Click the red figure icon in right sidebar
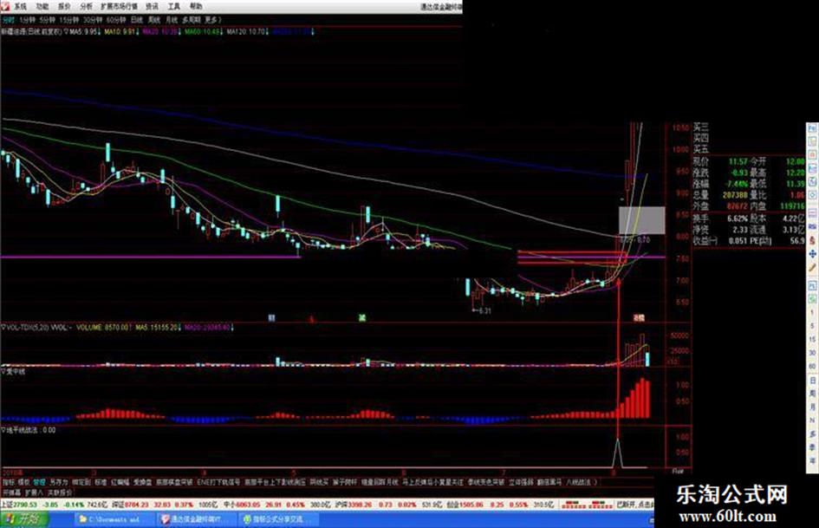819x528 pixels. (812, 240)
